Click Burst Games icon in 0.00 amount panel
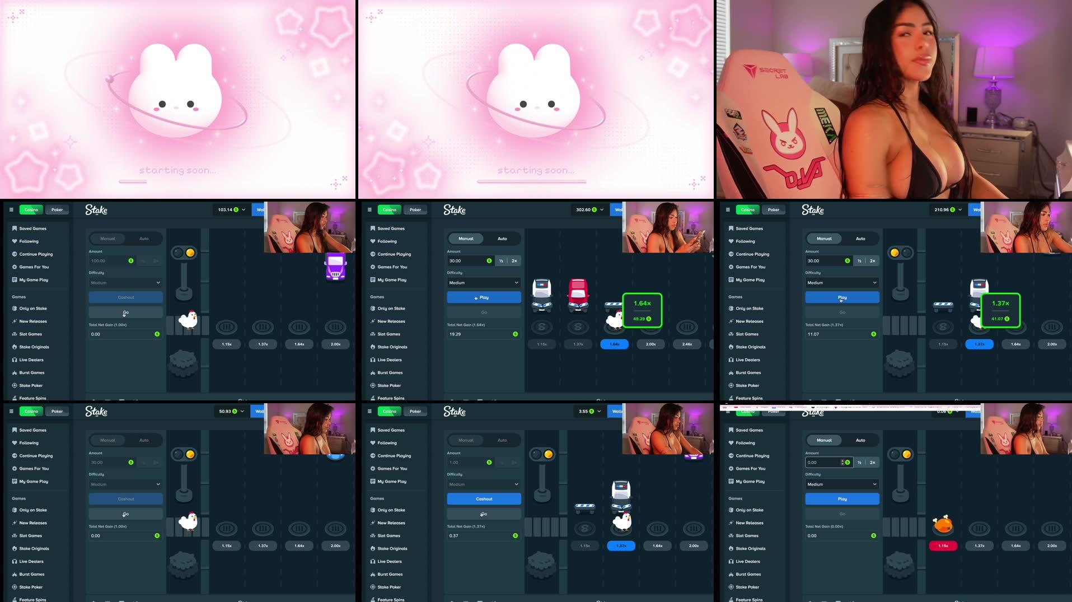Image resolution: width=1072 pixels, height=602 pixels. (731, 575)
